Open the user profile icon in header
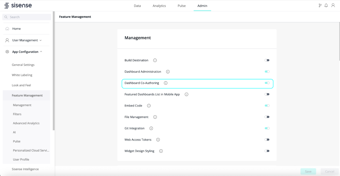The image size is (340, 176). (333, 6)
